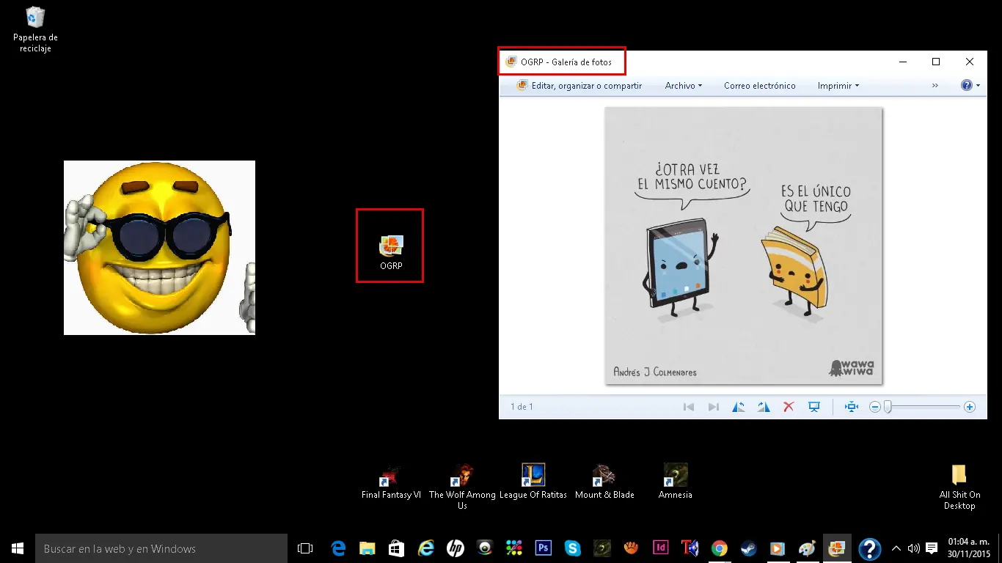Screen dimensions: 1002x563
Task: Click the active Photo Gallery taskbar icon
Action: coord(837,548)
